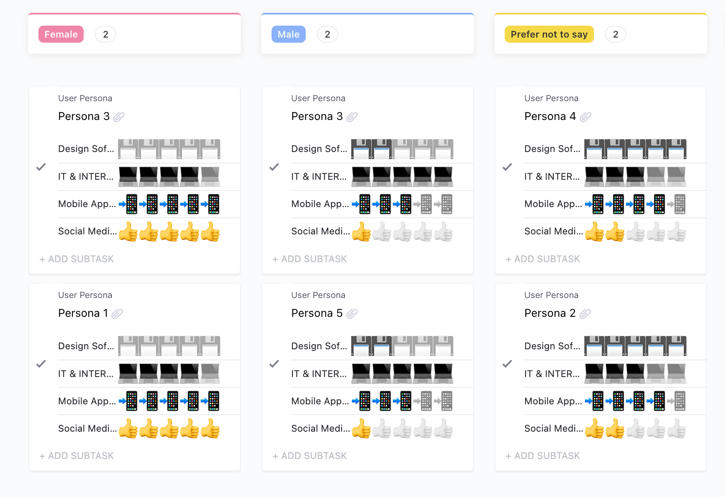Click the attachment icon on Male Persona 3
Screen dimensions: 725x497
click(352, 117)
